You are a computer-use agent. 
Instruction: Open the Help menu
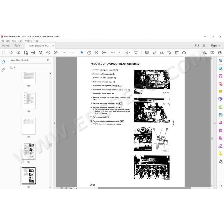tap(36, 41)
